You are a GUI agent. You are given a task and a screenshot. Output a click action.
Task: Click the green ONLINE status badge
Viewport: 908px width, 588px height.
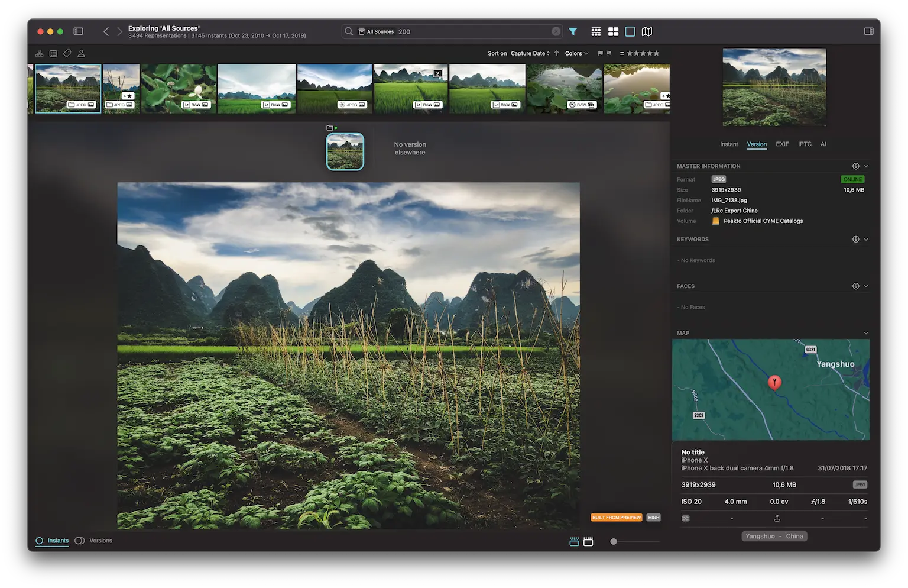(x=852, y=179)
